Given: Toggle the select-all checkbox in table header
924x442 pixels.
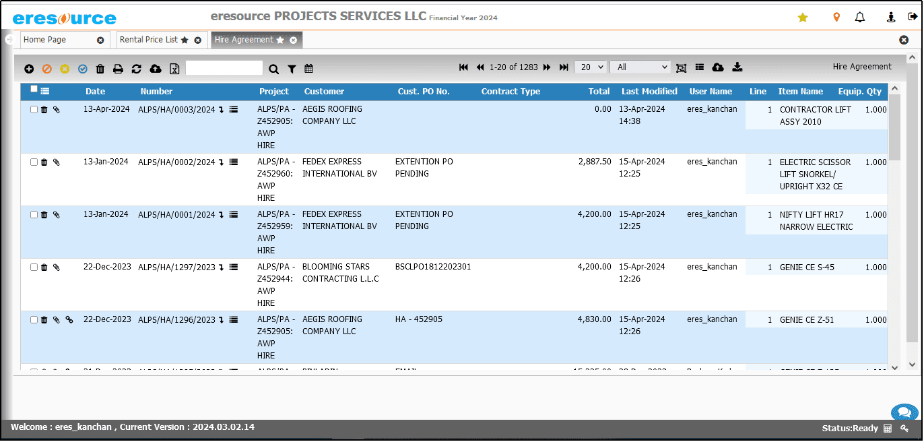Looking at the screenshot, I should 34,90.
